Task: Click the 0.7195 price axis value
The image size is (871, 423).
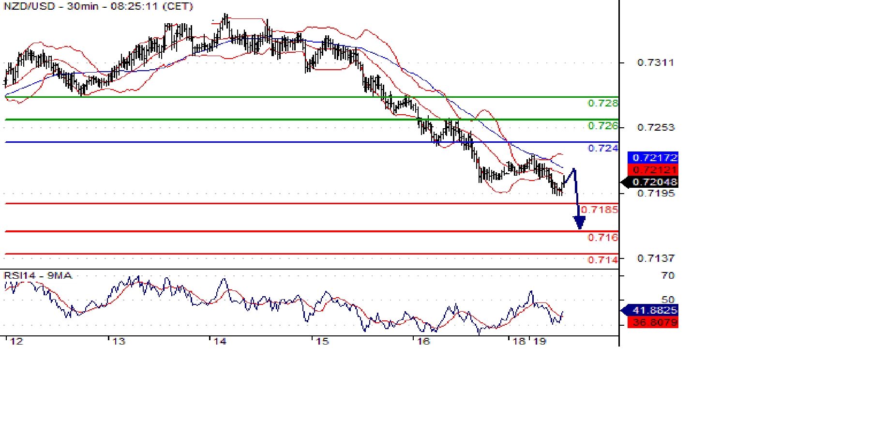Action: (655, 194)
